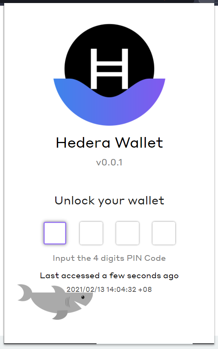218x349 pixels.
Task: Click the shark's dorsal fin
Action: pos(58,289)
